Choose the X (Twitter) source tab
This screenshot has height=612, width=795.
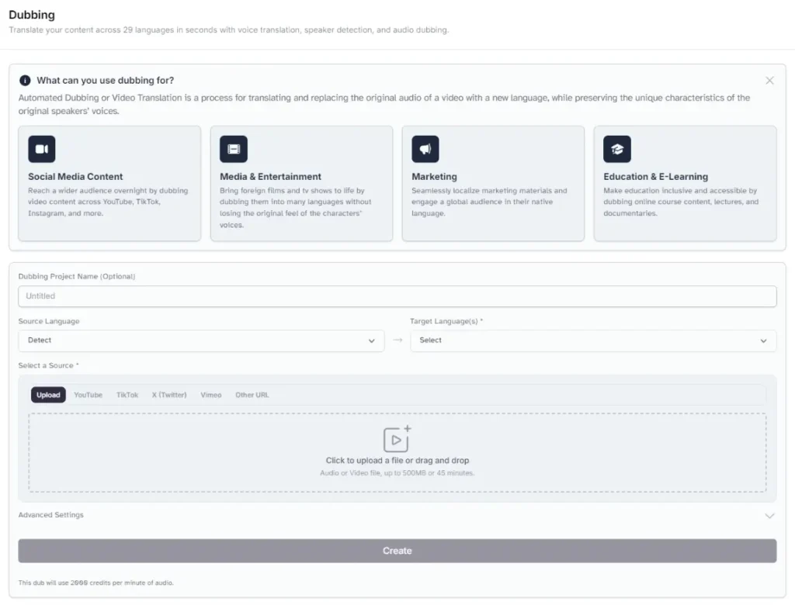(x=169, y=395)
